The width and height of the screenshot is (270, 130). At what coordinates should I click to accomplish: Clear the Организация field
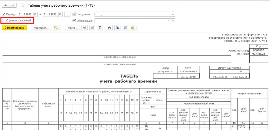click(173, 21)
